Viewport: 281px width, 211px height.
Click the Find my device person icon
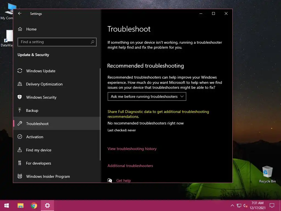point(20,150)
